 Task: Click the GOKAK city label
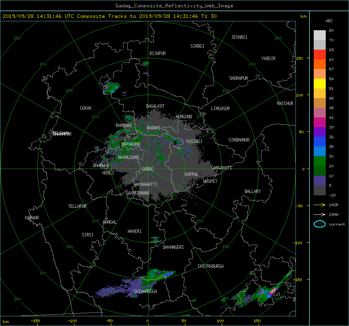(x=86, y=108)
